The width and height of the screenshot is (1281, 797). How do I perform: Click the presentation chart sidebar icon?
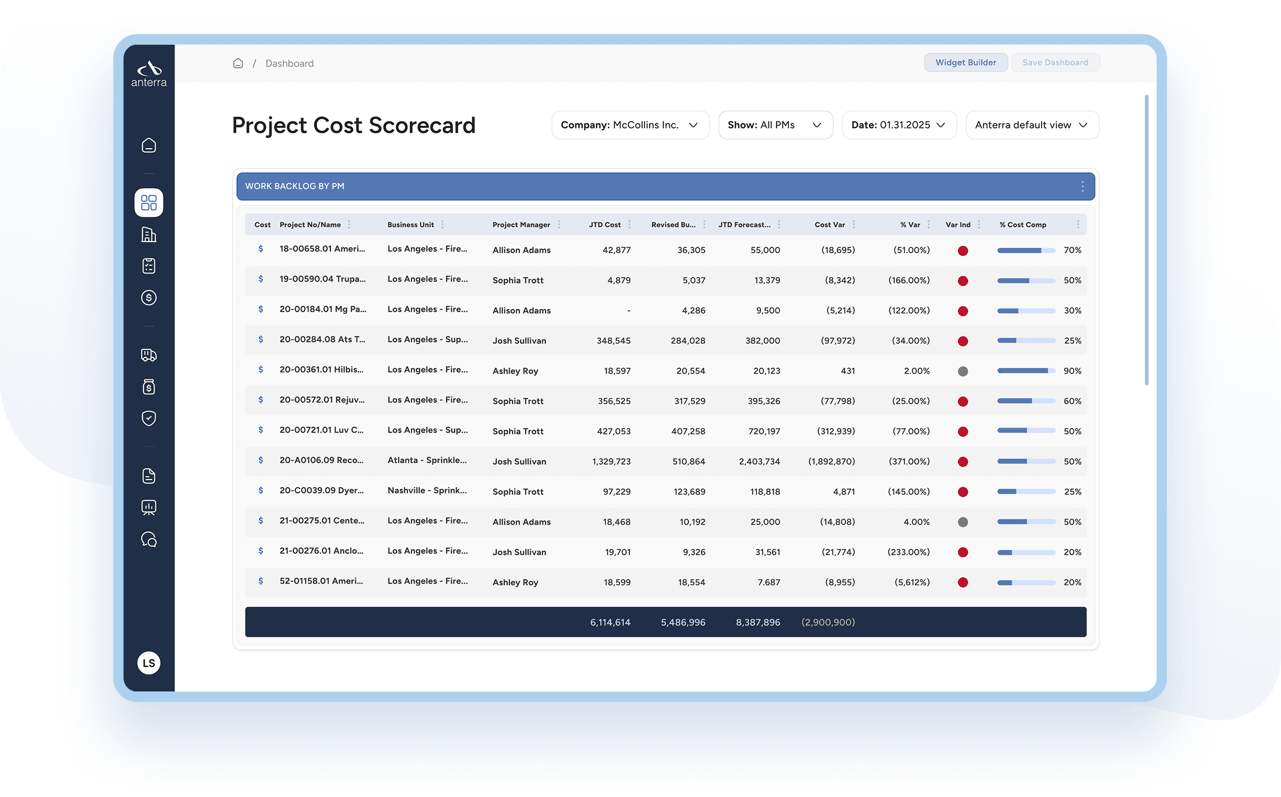[149, 507]
